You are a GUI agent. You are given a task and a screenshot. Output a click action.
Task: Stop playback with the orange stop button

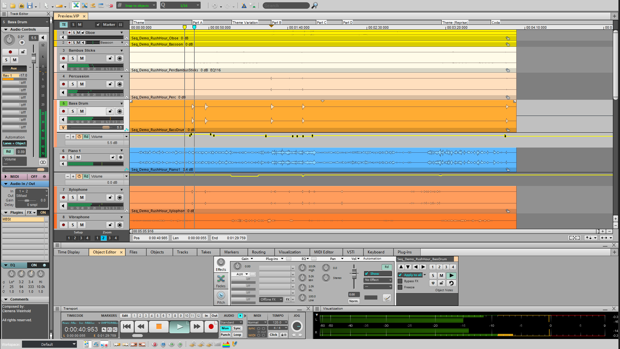pos(159,327)
